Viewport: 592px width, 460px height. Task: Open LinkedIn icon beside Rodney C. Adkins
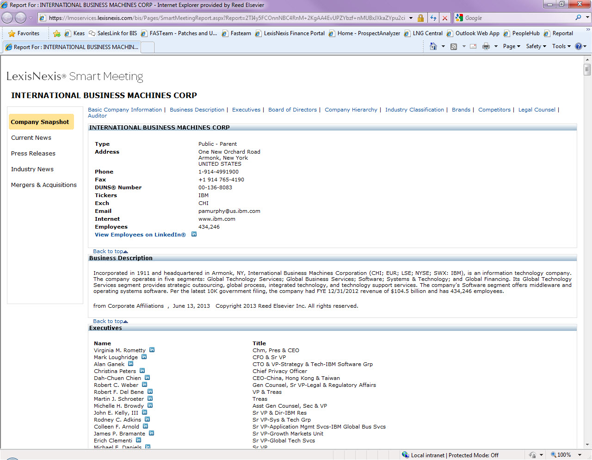[147, 419]
